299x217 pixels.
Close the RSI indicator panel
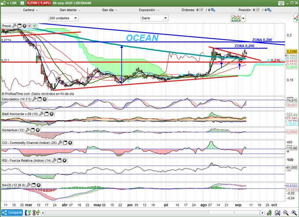pos(64,160)
